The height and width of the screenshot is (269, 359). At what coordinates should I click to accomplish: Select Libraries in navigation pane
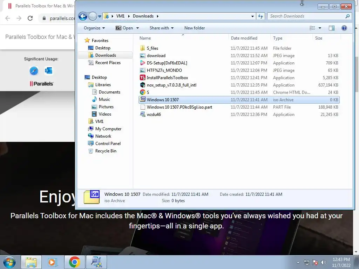click(103, 85)
